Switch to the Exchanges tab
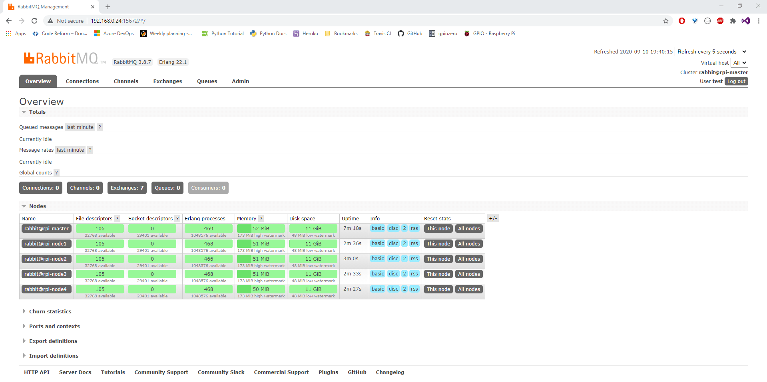 click(x=167, y=81)
